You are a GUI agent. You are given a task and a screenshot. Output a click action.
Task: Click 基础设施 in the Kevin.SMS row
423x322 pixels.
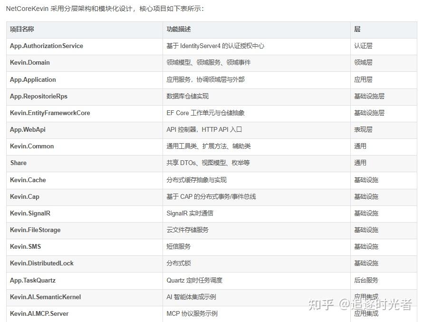tap(366, 246)
